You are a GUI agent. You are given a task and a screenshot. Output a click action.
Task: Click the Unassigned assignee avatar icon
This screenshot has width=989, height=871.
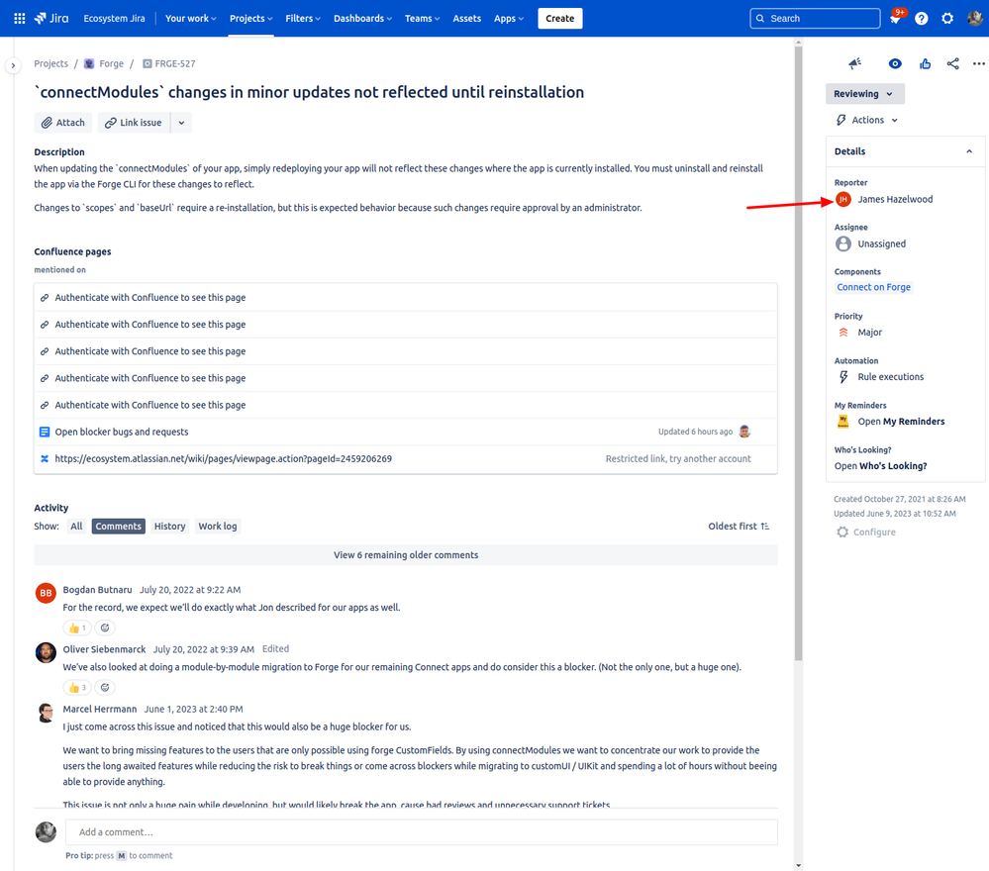point(843,243)
